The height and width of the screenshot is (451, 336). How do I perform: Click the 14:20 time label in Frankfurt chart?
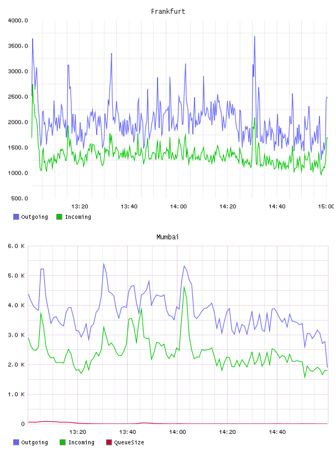point(228,207)
